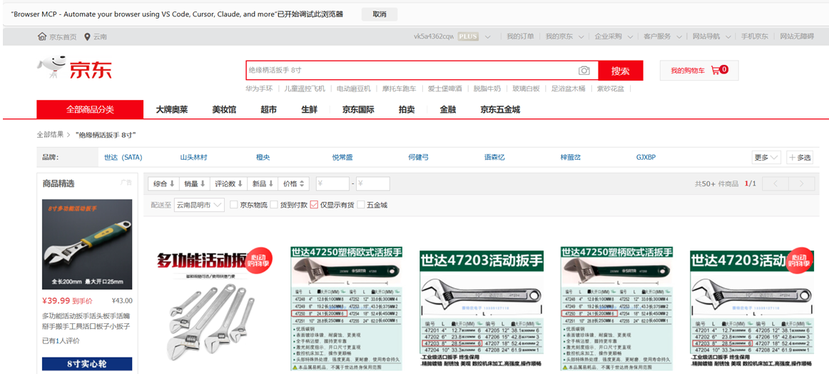This screenshot has width=829, height=374.
Task: Click the 全部结果 breadcrumb link
Action: click(x=50, y=134)
